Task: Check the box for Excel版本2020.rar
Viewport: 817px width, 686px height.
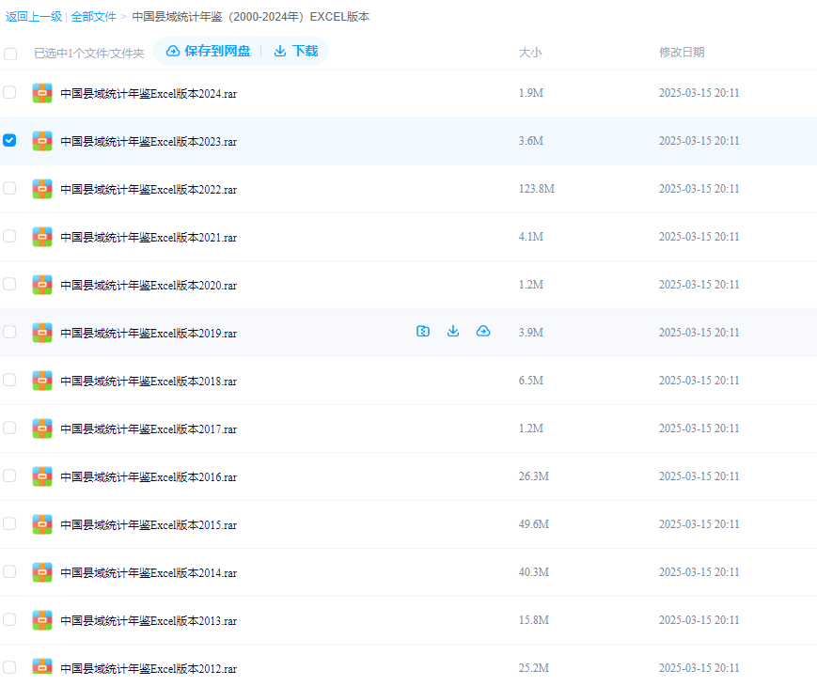Action: click(x=9, y=284)
